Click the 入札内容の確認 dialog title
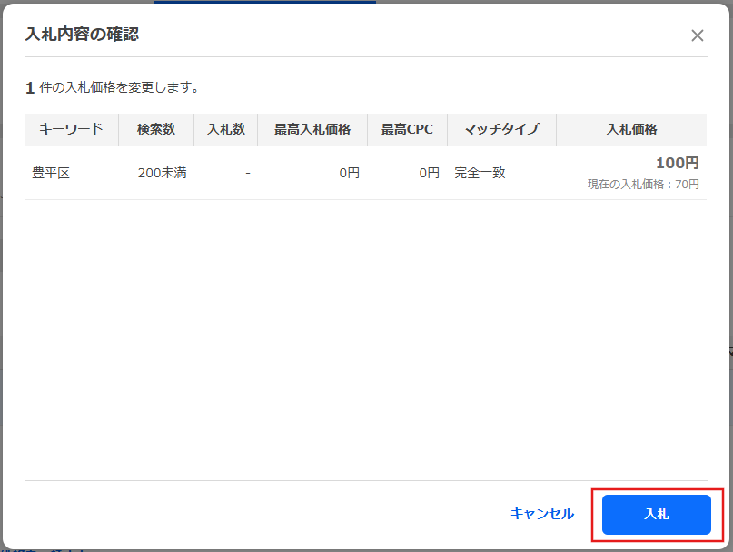This screenshot has width=733, height=552. click(82, 35)
